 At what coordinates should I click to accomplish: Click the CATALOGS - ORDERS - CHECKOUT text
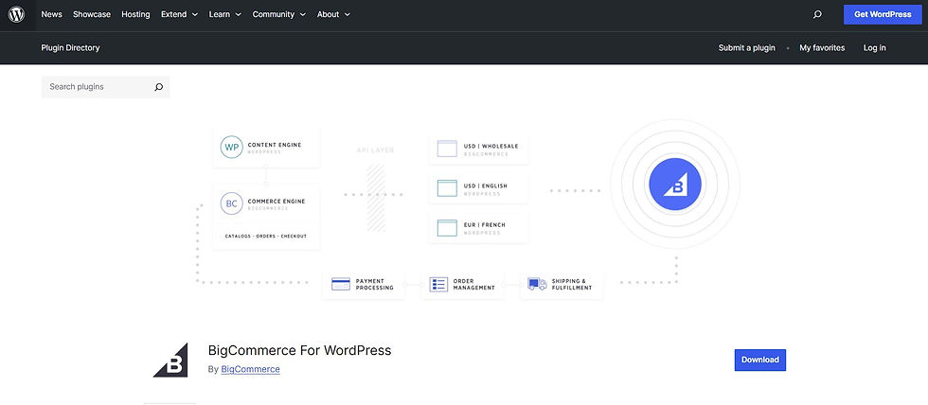click(266, 237)
